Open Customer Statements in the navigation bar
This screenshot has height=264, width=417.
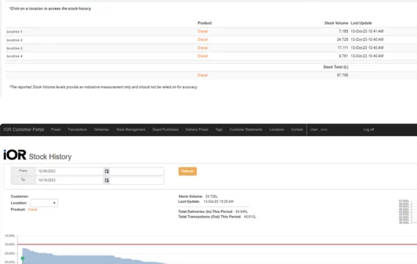click(x=246, y=129)
